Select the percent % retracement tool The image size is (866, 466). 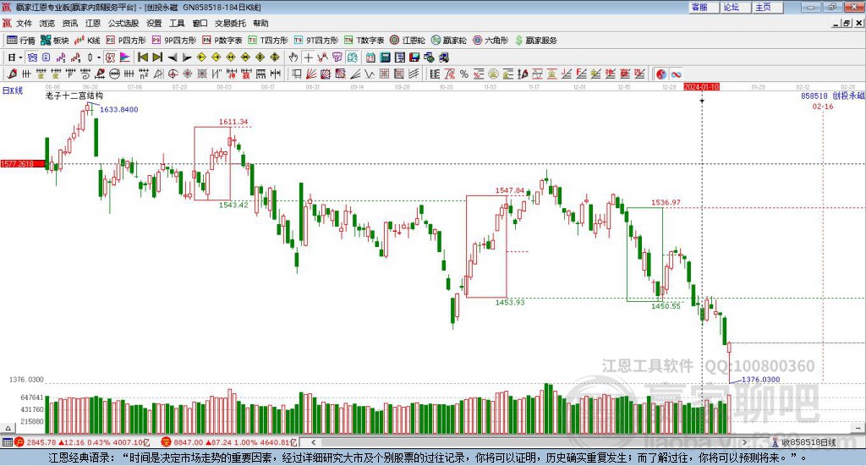[464, 74]
